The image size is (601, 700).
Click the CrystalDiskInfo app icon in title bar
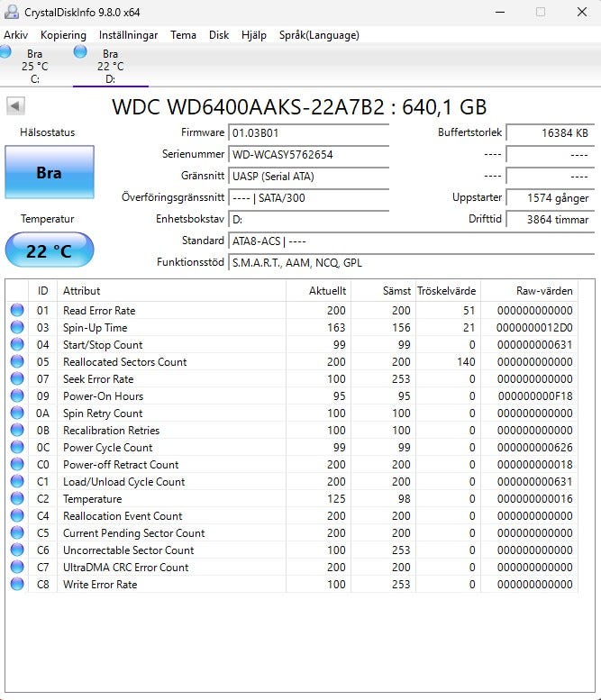pos(11,13)
